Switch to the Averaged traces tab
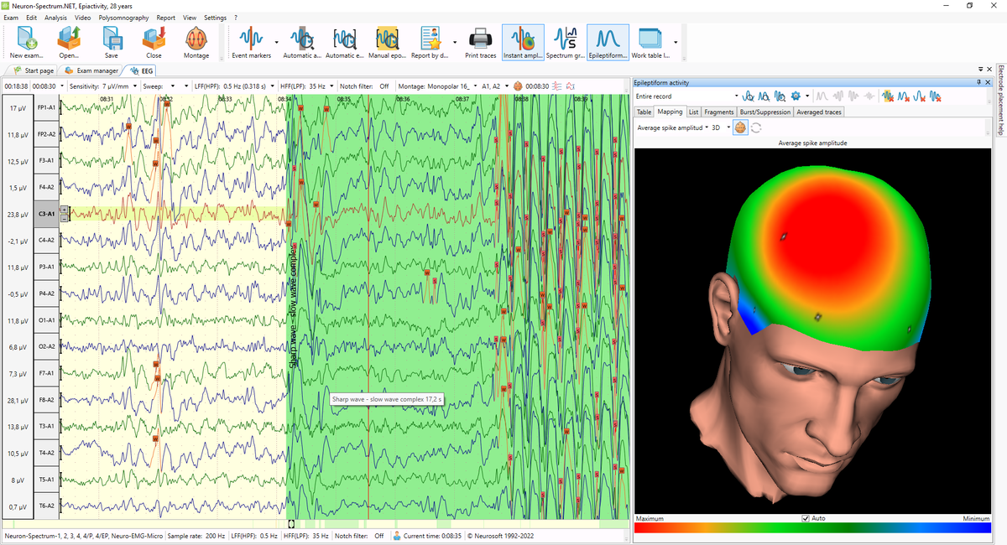Screen dimensions: 1007x545 (x=819, y=112)
